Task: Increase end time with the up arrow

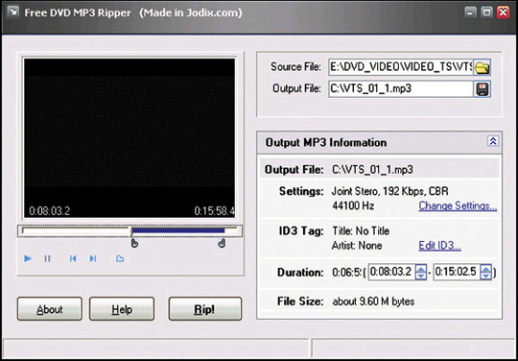Action: point(485,269)
